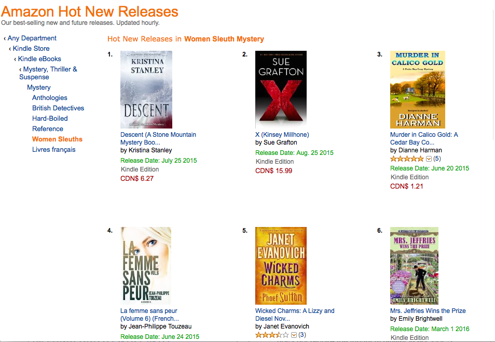View the 3 reviews for Wicked Charms

302,335
